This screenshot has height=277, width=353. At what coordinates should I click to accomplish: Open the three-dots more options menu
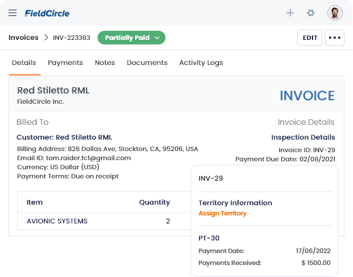coord(335,38)
